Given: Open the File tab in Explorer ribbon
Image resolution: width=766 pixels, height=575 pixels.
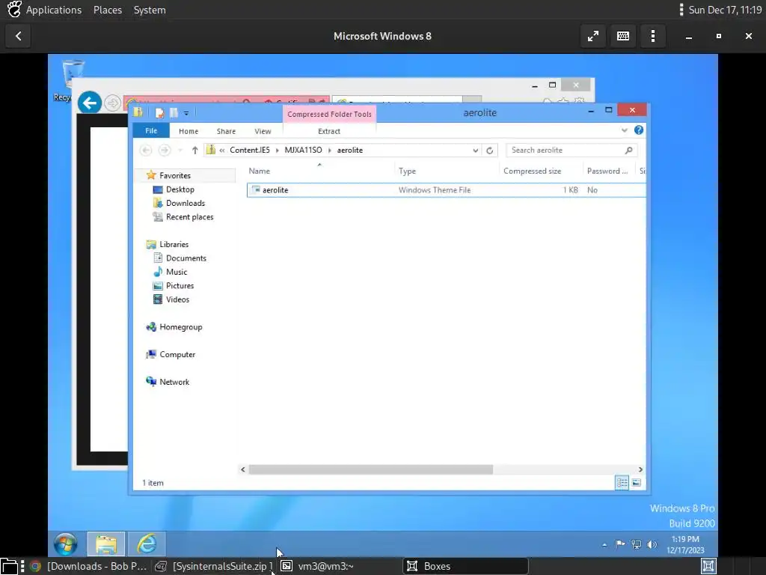Looking at the screenshot, I should click(151, 130).
